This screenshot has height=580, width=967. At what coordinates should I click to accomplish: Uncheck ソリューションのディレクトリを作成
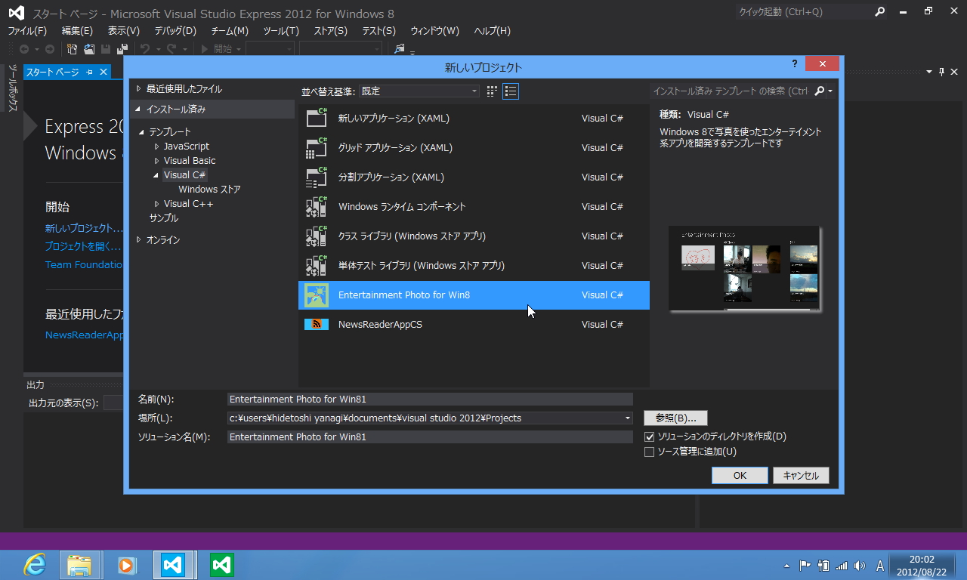(x=649, y=437)
